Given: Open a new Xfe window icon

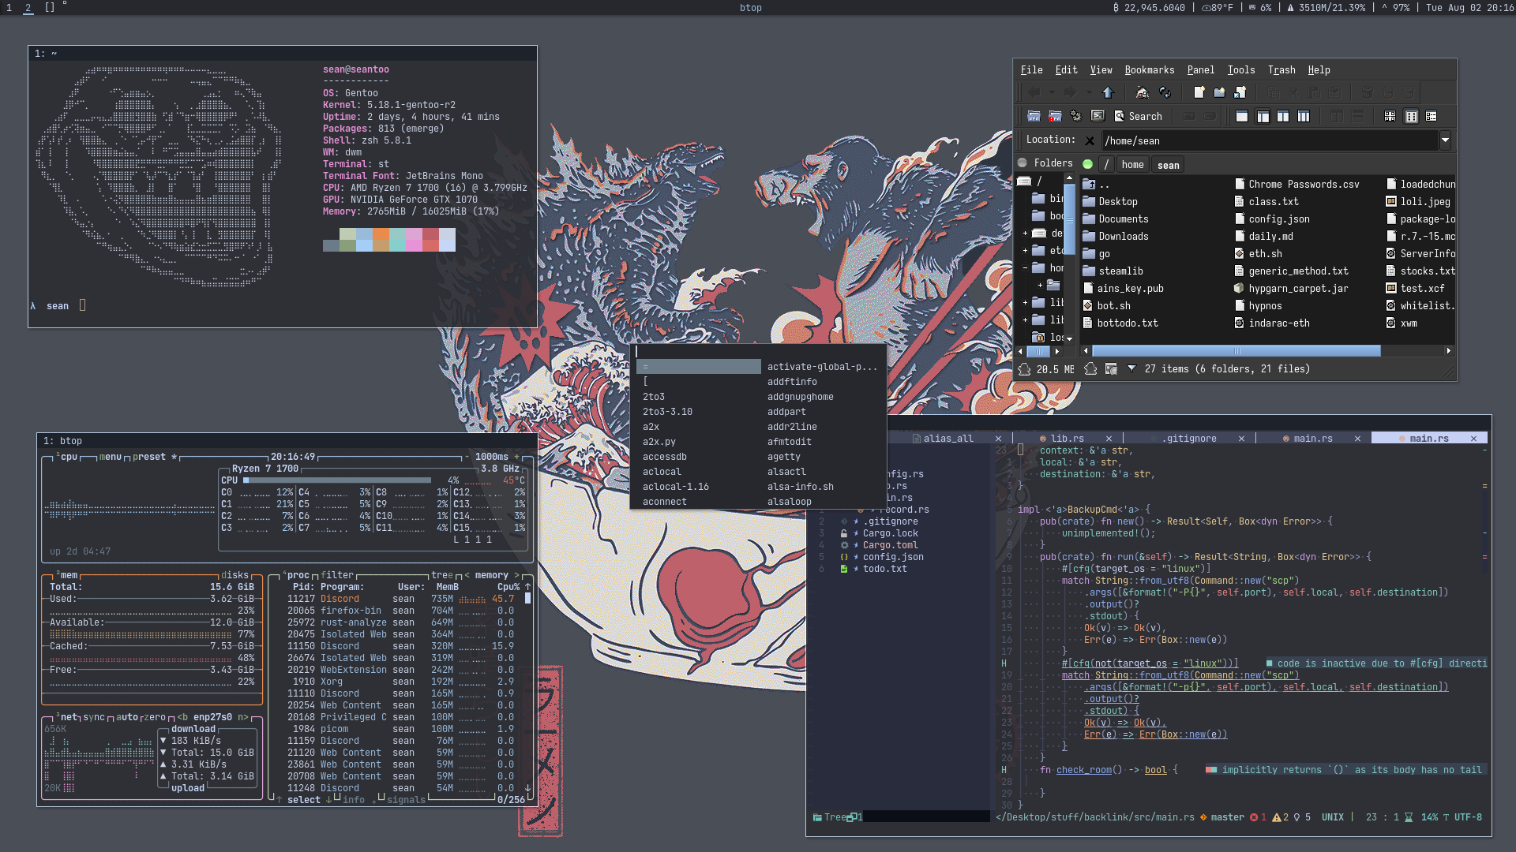Looking at the screenshot, I should click(x=1034, y=116).
